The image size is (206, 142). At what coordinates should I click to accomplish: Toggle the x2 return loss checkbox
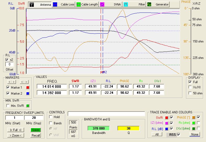pos(7,60)
